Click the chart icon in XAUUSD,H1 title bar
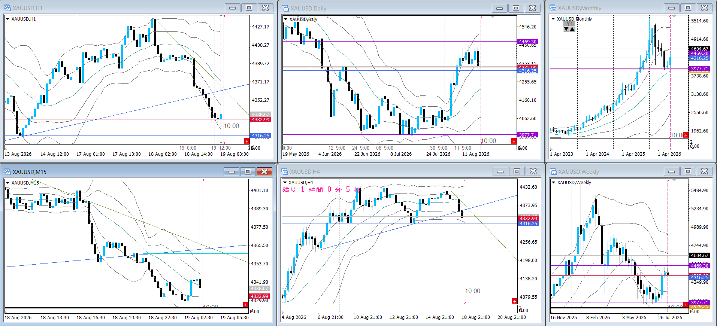Viewport: 717px width, 326px height. coord(7,8)
